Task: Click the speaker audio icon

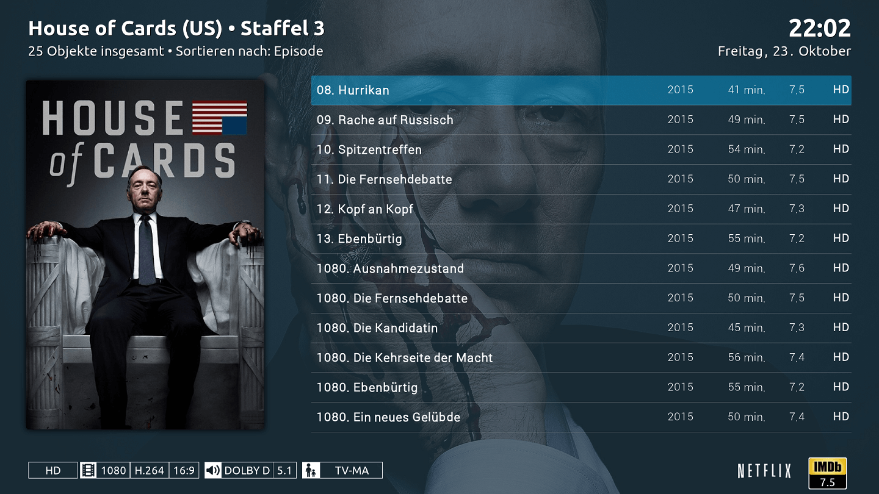Action: click(x=213, y=470)
